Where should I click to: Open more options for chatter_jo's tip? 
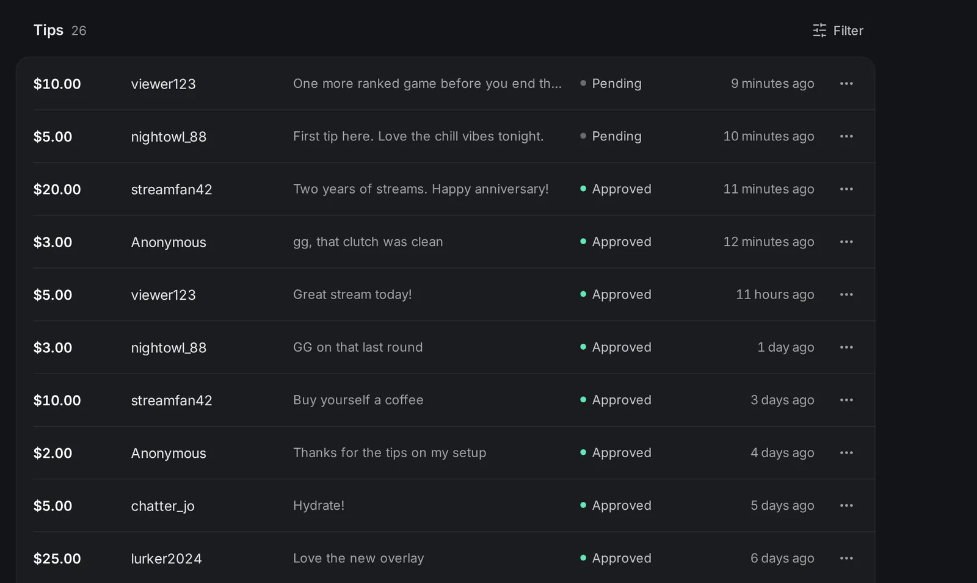click(846, 505)
